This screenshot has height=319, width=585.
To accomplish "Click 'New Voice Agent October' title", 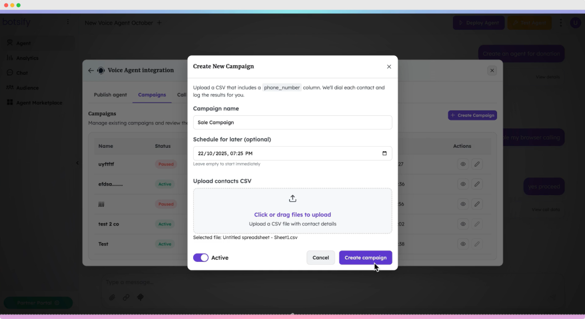I will 119,23.
